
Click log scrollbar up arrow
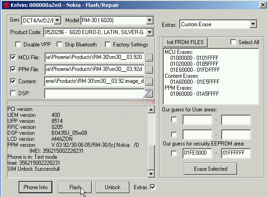pos(151,110)
